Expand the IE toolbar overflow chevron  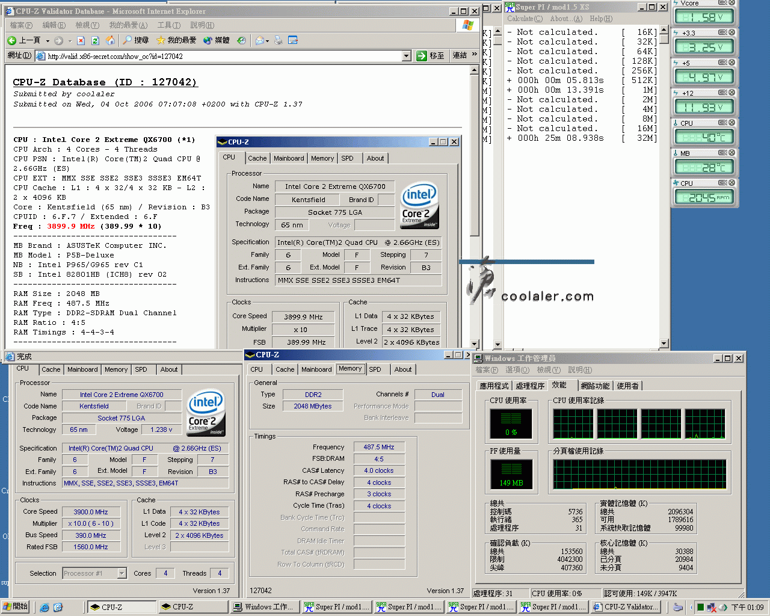click(475, 55)
